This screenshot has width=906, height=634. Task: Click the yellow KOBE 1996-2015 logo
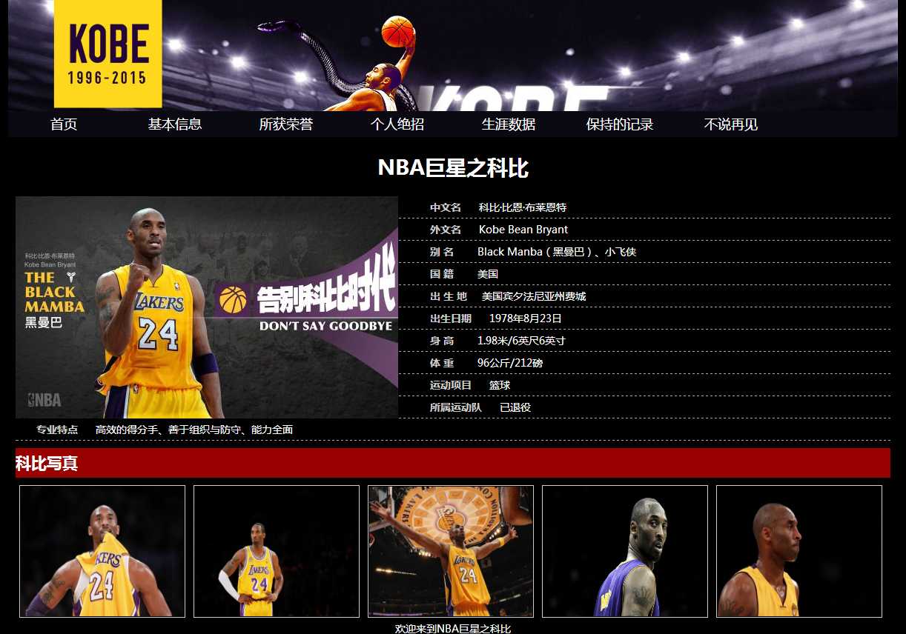[108, 53]
